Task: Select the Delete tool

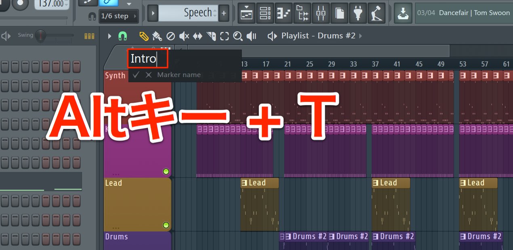Action: coord(170,36)
